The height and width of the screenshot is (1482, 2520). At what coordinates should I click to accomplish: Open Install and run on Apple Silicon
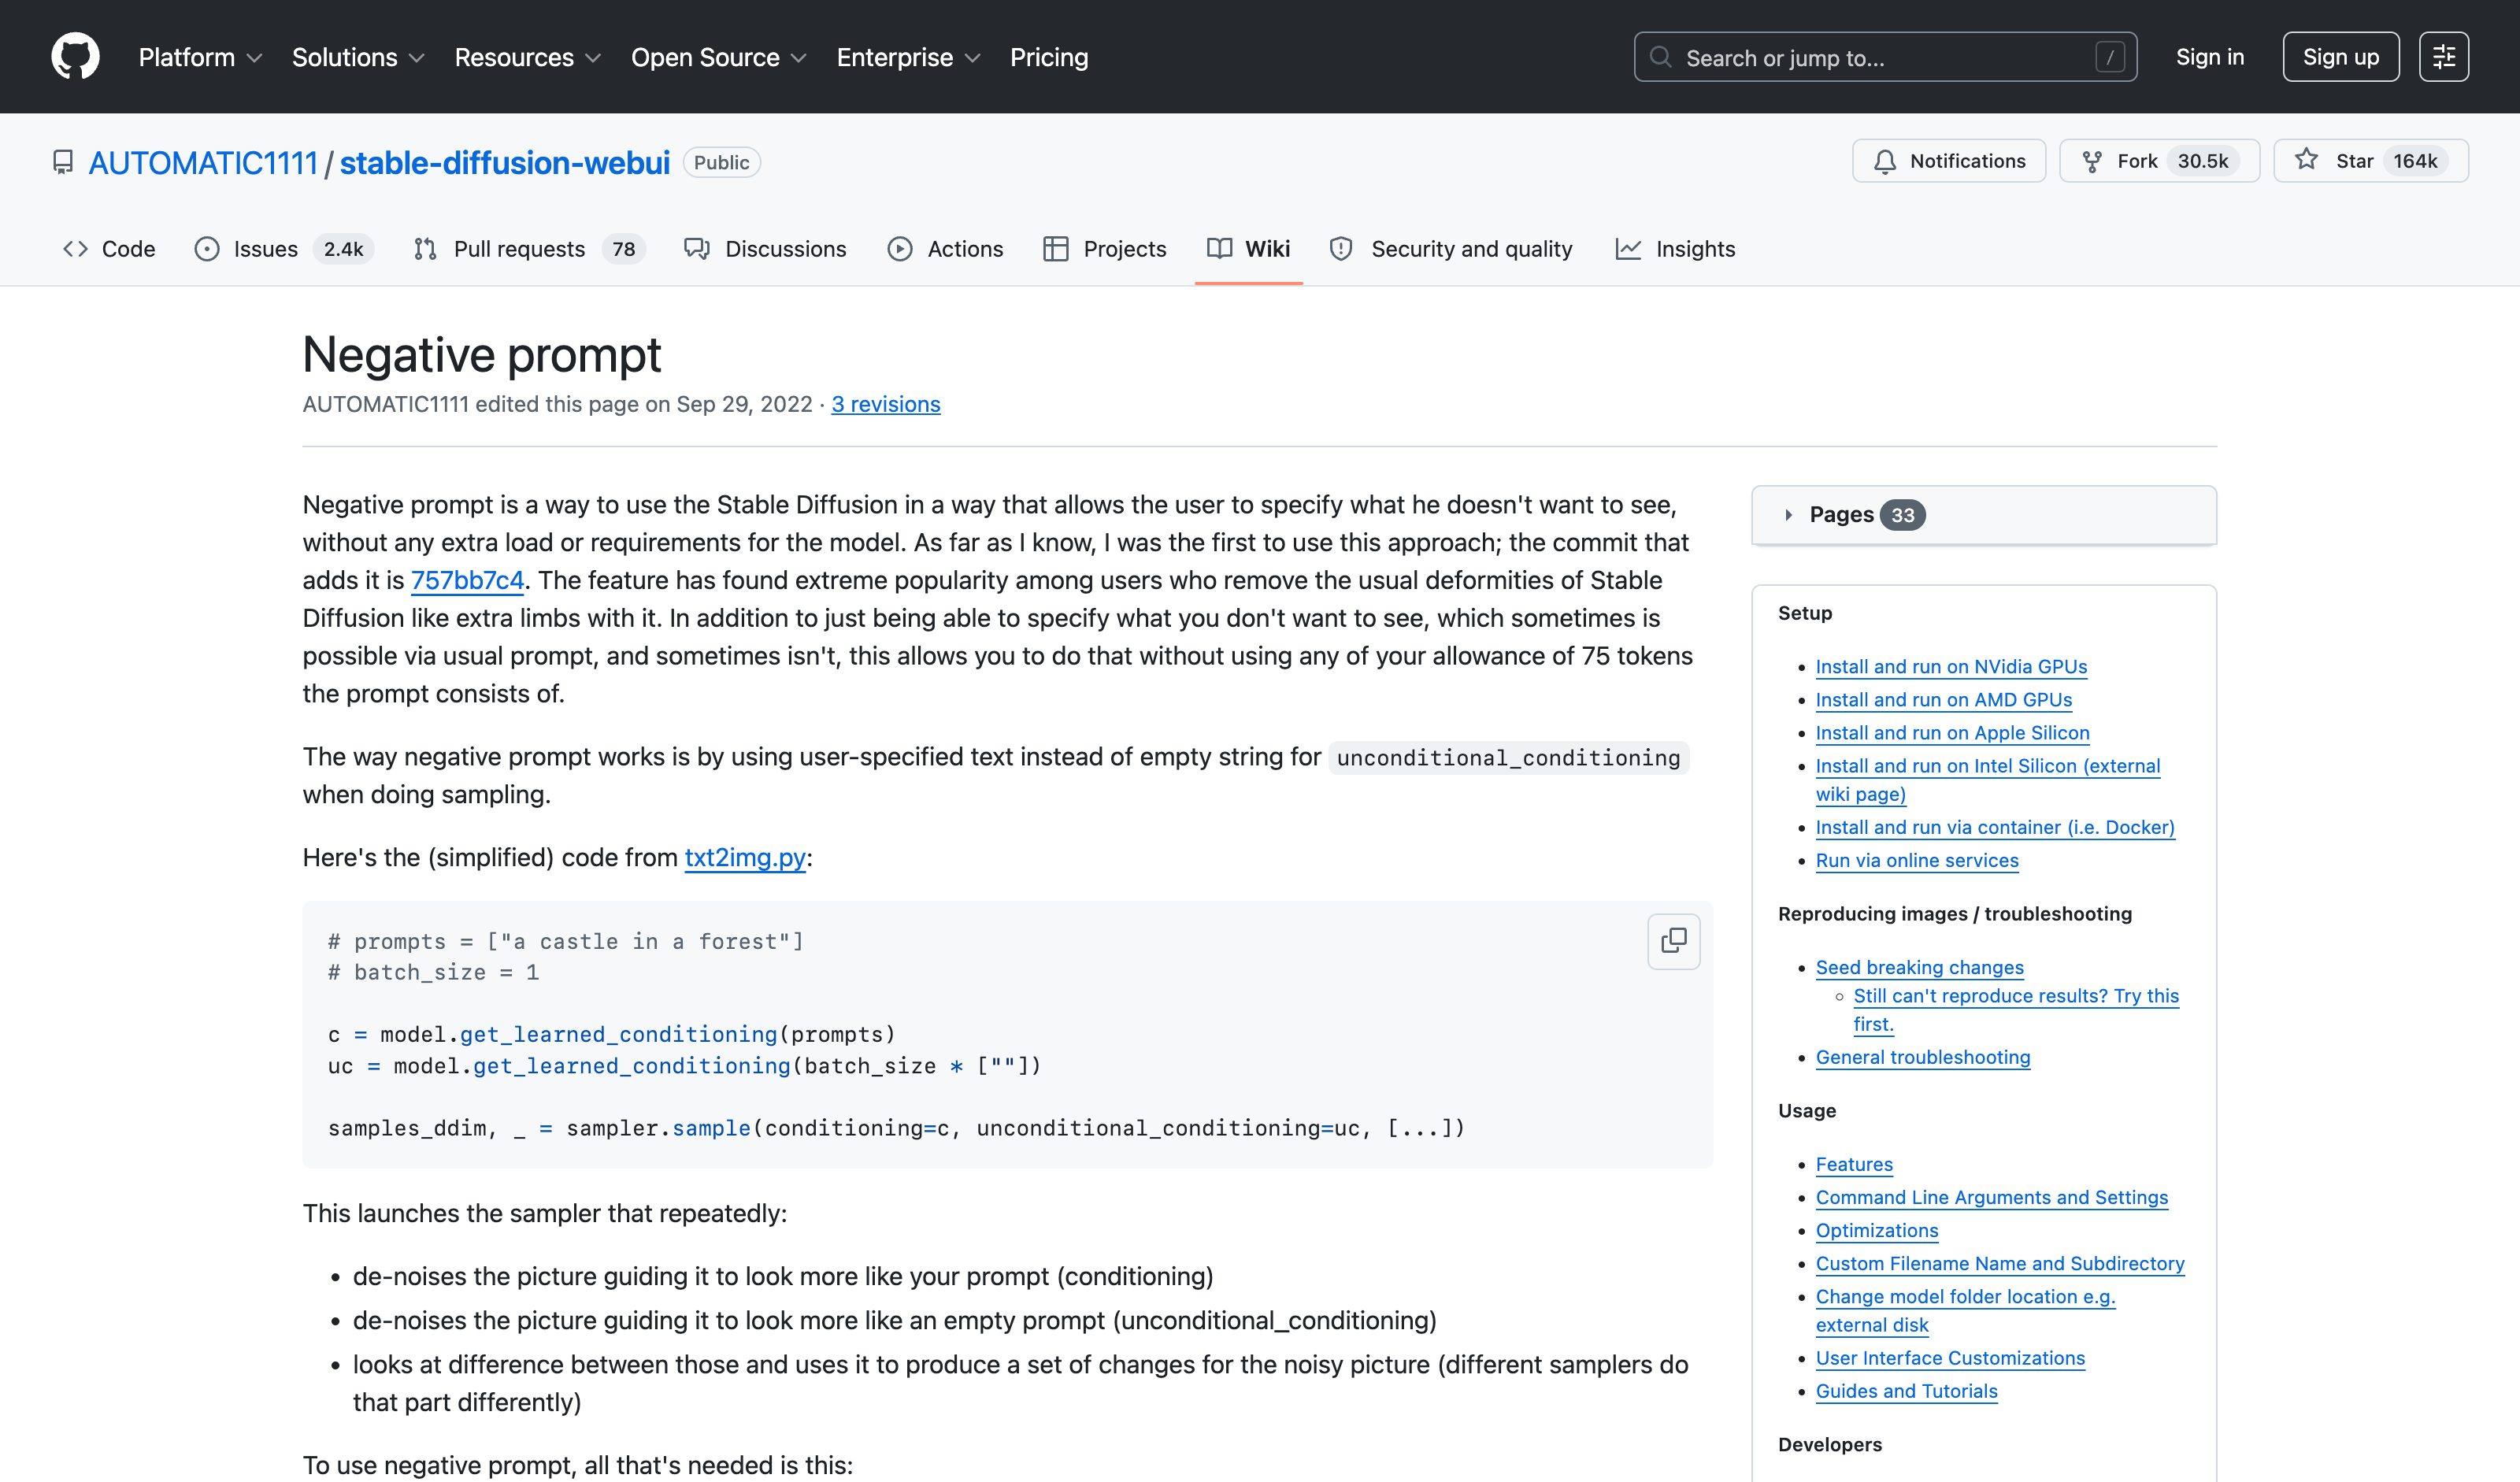point(1952,732)
